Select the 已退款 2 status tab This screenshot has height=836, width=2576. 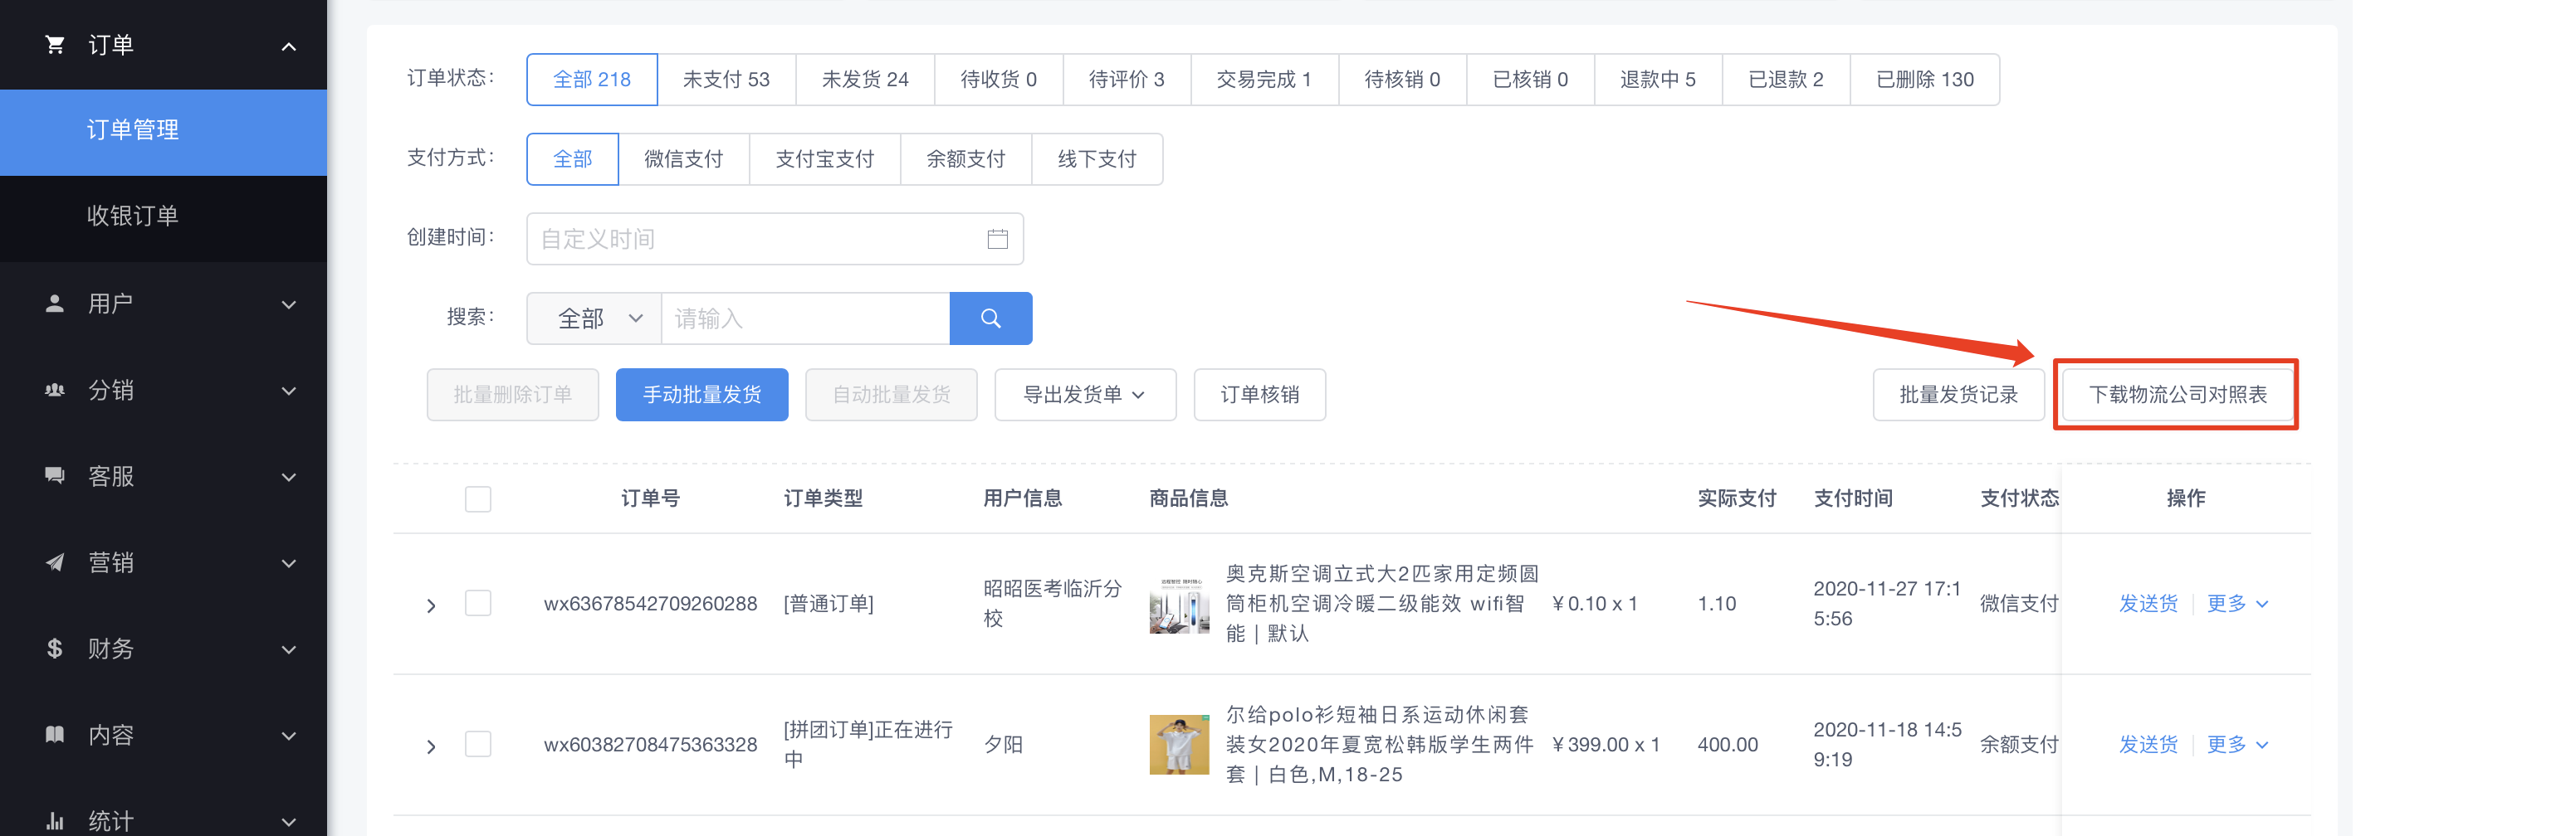click(1786, 79)
